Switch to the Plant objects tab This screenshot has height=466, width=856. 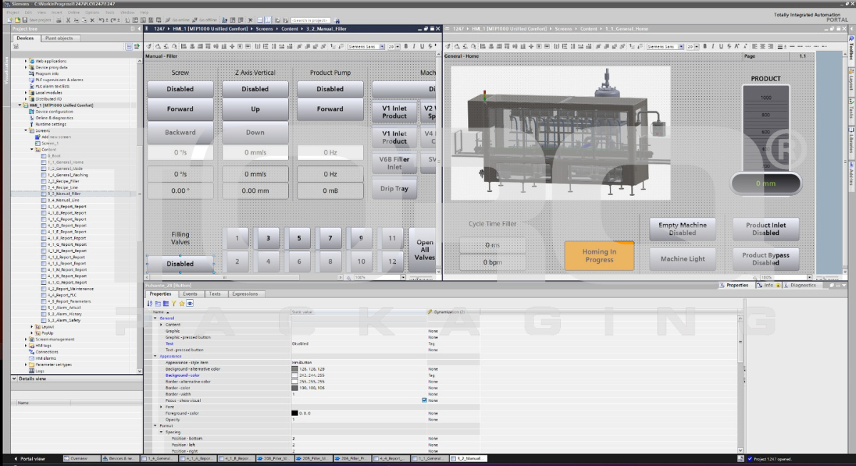point(59,38)
